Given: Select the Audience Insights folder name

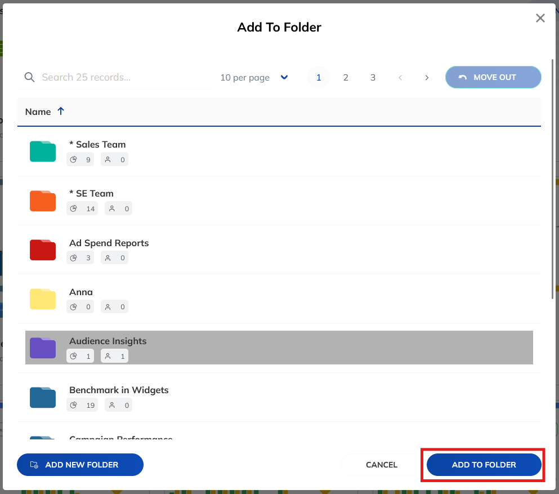Looking at the screenshot, I should pyautogui.click(x=108, y=341).
